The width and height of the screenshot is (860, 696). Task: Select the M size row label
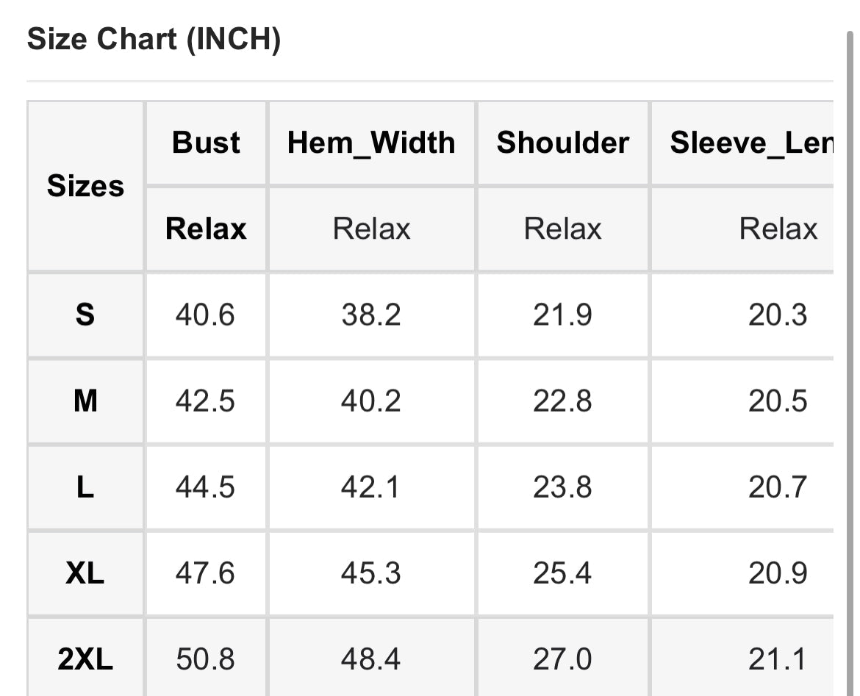coord(85,401)
